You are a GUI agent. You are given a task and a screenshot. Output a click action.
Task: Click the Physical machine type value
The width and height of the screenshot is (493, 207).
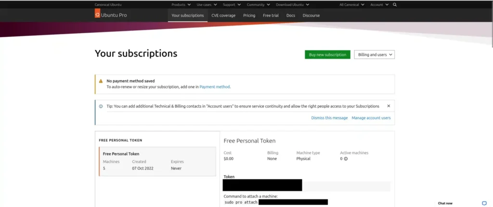303,158
